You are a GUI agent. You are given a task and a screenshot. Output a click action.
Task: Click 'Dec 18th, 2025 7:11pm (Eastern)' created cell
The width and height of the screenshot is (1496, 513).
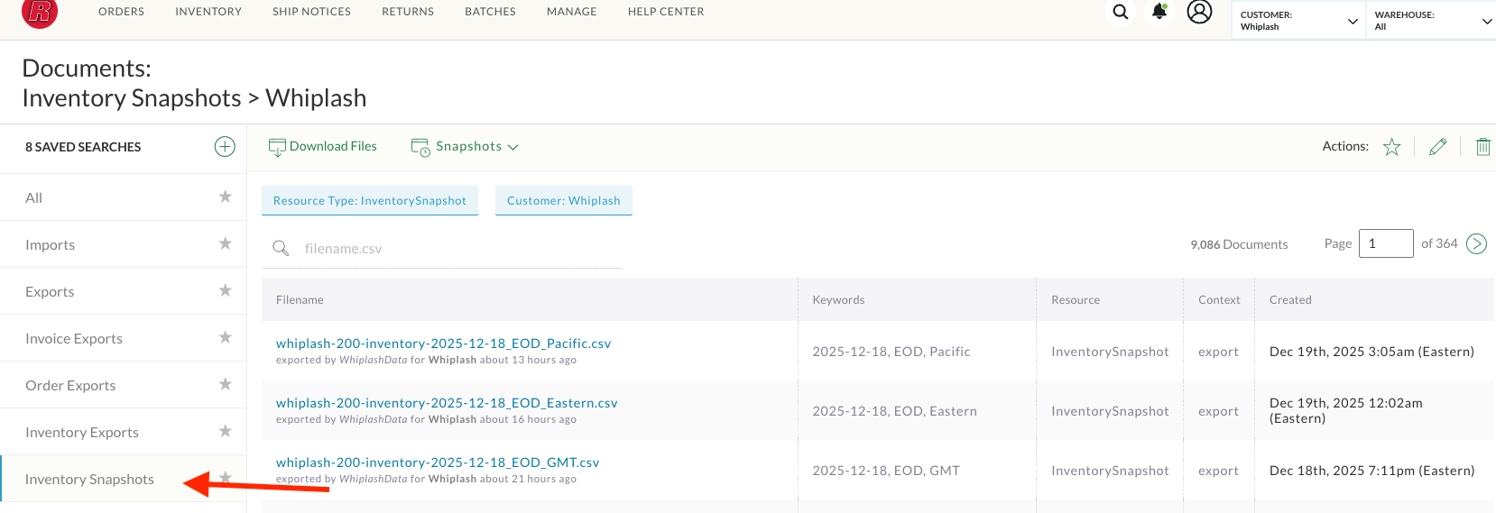[x=1371, y=471]
